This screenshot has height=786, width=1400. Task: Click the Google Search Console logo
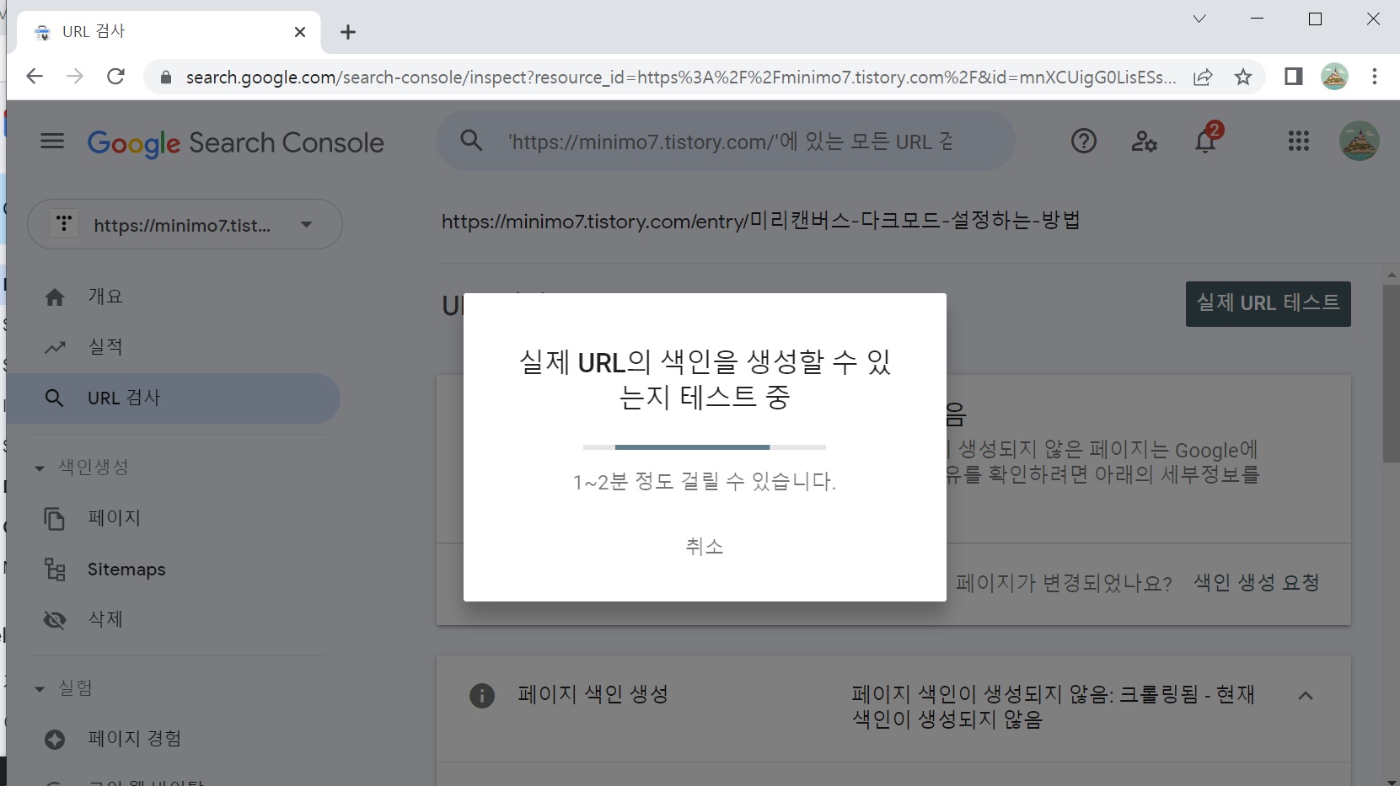[235, 142]
